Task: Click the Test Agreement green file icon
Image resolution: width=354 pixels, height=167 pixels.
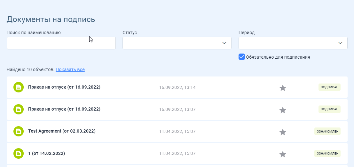Action: click(x=19, y=131)
